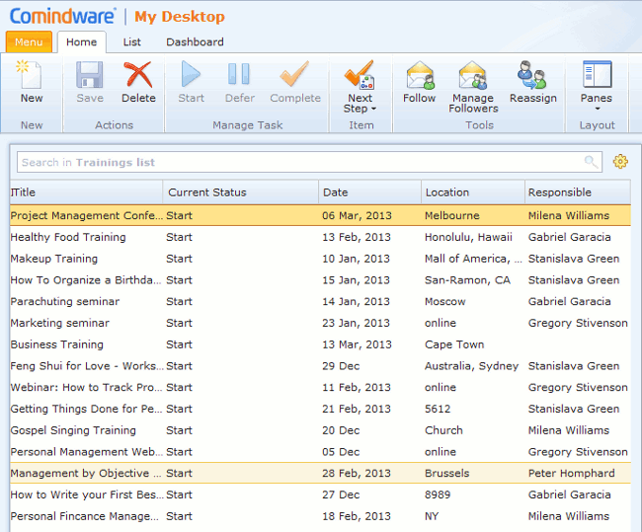Click the Mall of America location cell

(x=473, y=259)
